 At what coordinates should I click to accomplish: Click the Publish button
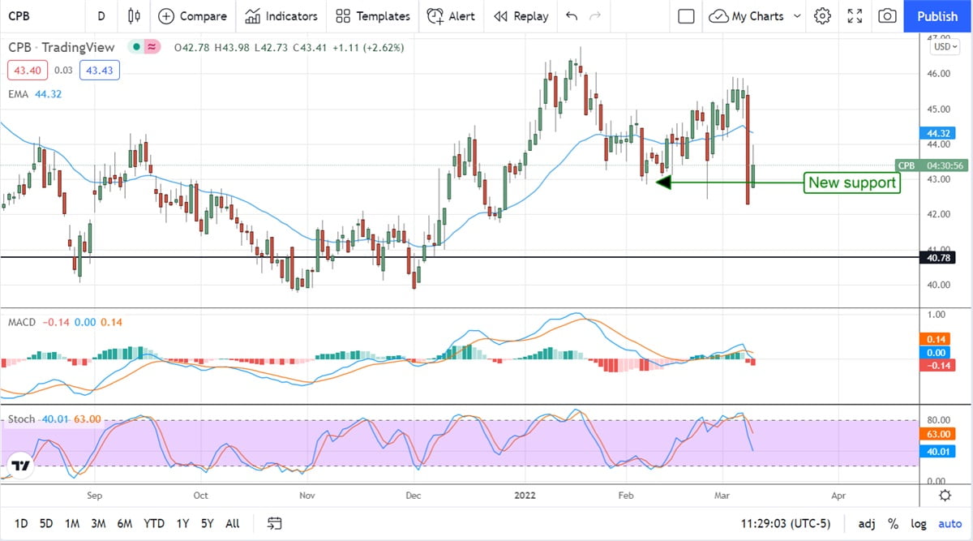coord(937,16)
